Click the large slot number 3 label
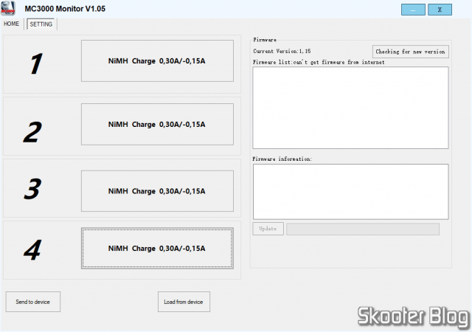 click(x=32, y=189)
